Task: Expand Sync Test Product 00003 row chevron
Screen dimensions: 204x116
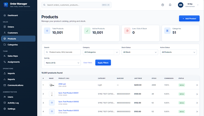Action: pos(197,111)
